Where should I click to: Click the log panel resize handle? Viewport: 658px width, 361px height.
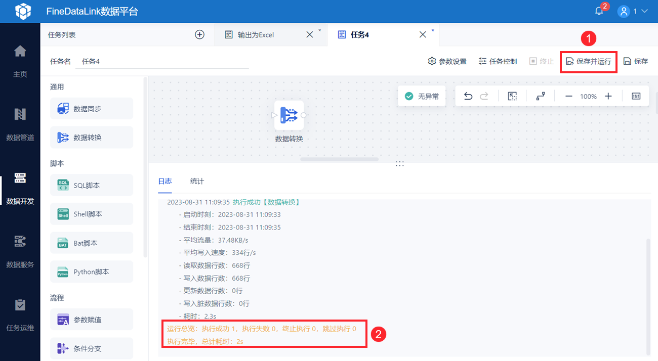point(400,163)
